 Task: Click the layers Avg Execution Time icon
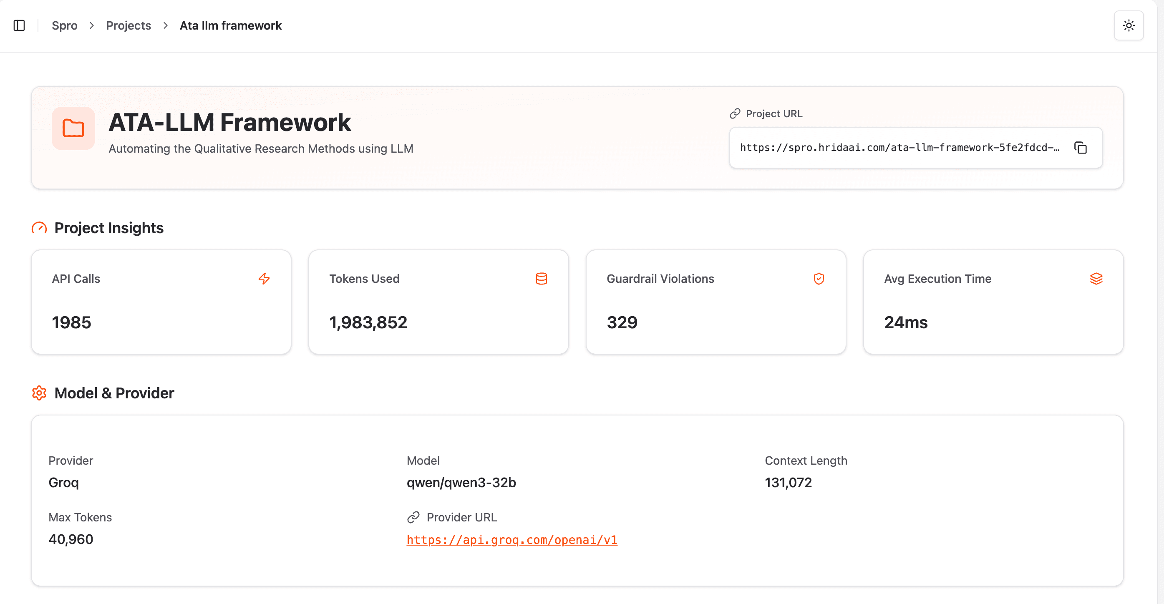pyautogui.click(x=1096, y=279)
